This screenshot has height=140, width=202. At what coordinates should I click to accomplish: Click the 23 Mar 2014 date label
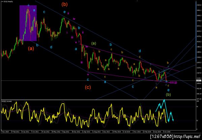116,132
